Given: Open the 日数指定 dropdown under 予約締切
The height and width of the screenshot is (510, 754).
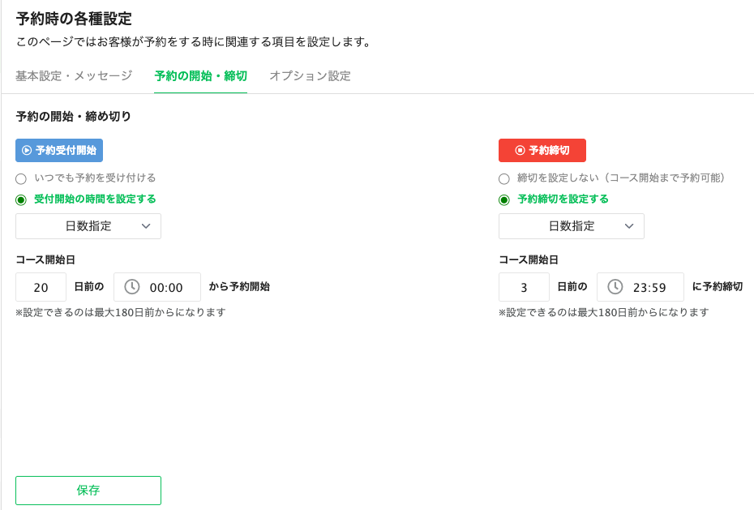Looking at the screenshot, I should pos(571,226).
